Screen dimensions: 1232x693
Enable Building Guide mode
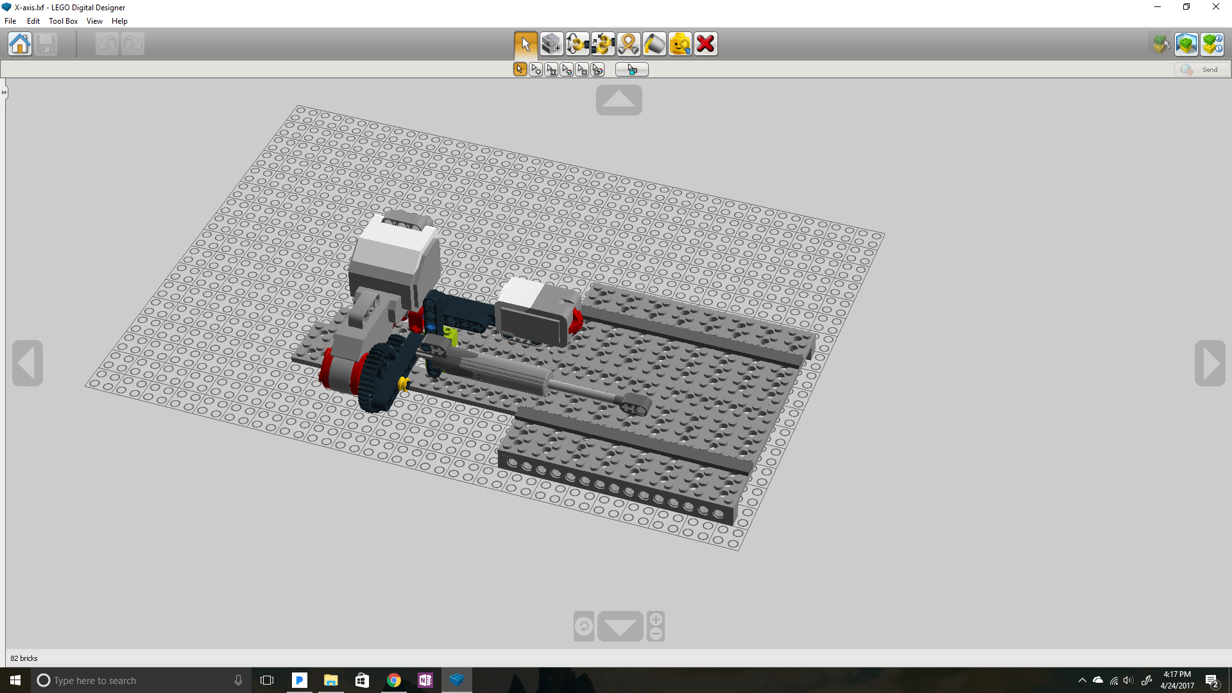coord(1213,44)
